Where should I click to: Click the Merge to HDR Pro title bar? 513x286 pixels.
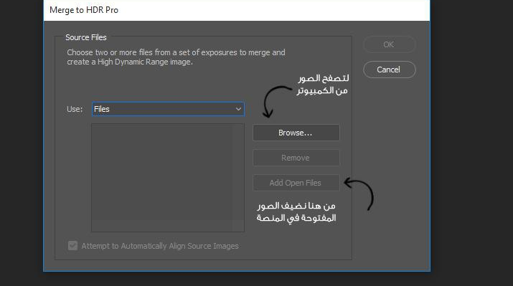[x=237, y=11]
